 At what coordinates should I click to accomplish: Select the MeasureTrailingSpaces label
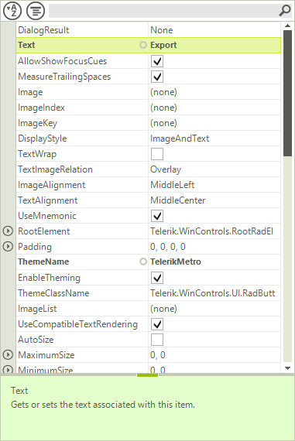click(64, 77)
